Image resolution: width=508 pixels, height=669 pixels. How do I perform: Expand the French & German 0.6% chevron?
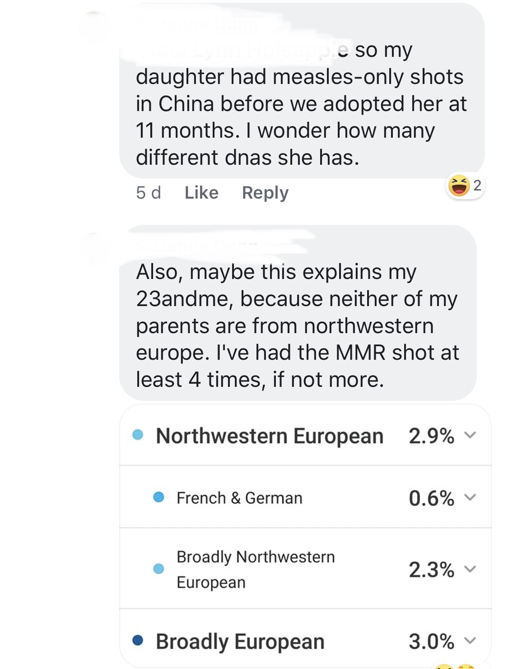[x=471, y=497]
